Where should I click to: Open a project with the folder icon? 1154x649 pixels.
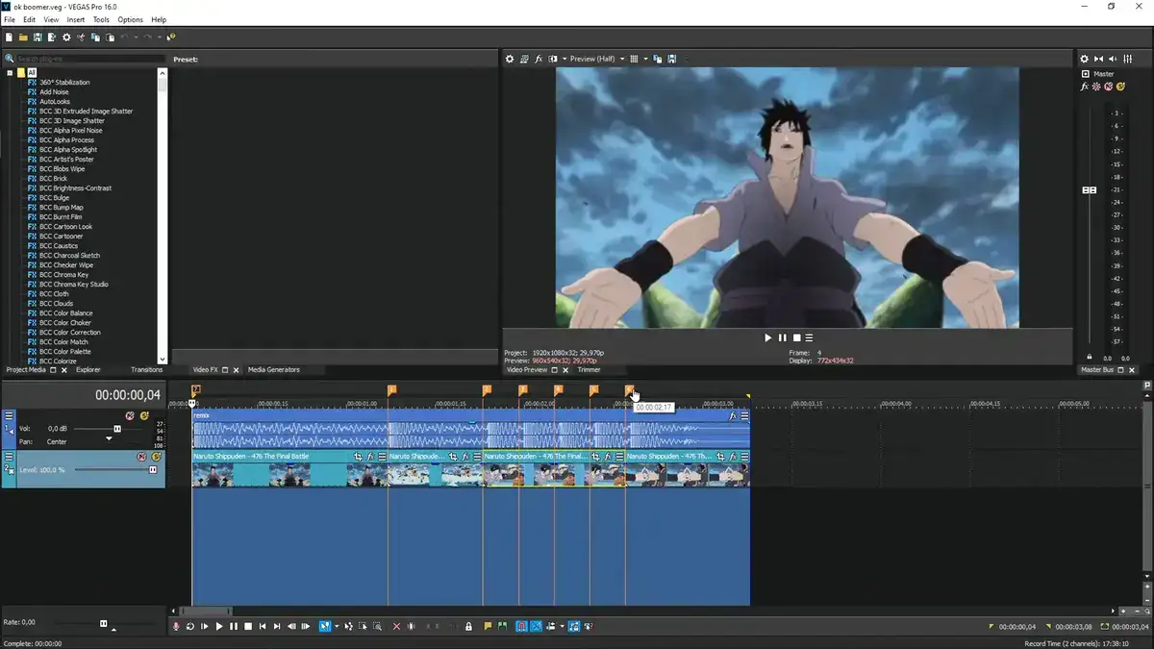pyautogui.click(x=23, y=37)
